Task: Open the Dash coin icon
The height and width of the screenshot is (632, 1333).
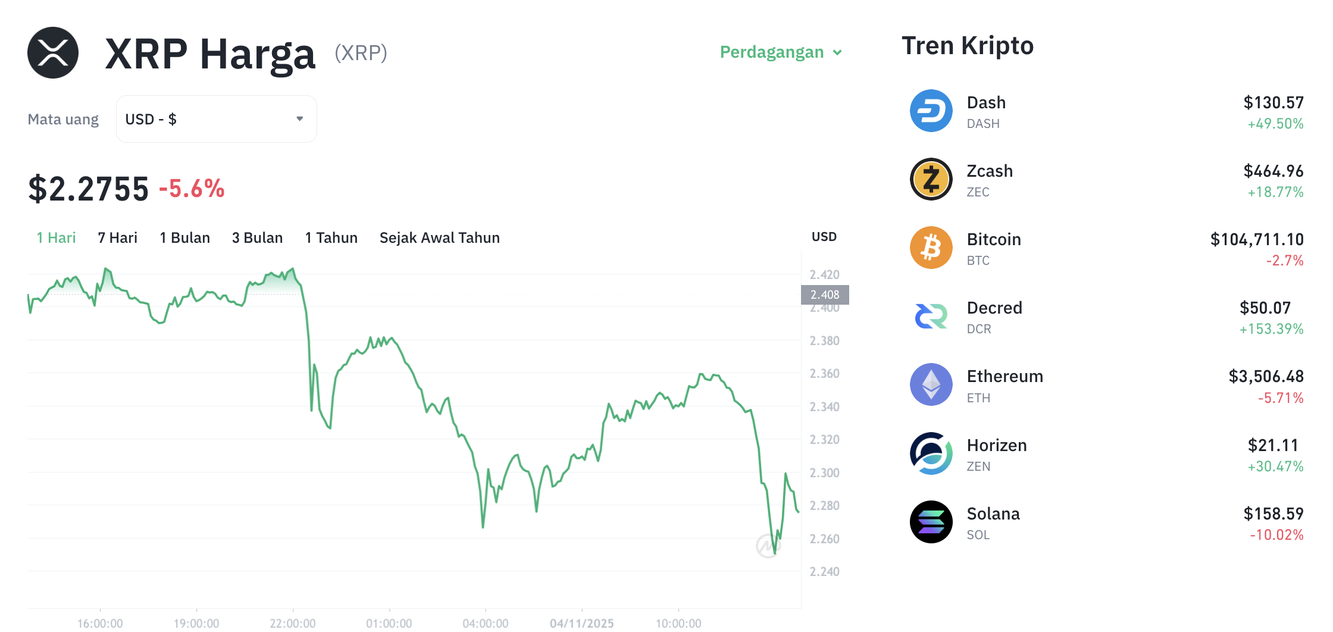Action: (x=931, y=111)
